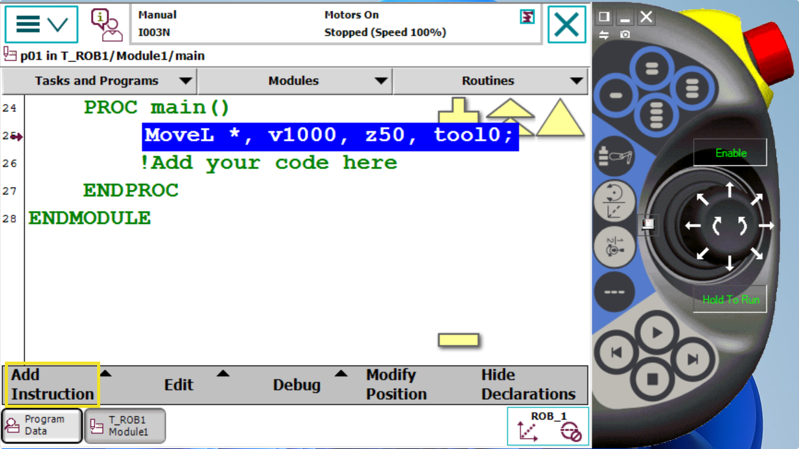Expand the Tasks and Programs dropdown
Image resolution: width=799 pixels, height=449 pixels.
point(98,81)
